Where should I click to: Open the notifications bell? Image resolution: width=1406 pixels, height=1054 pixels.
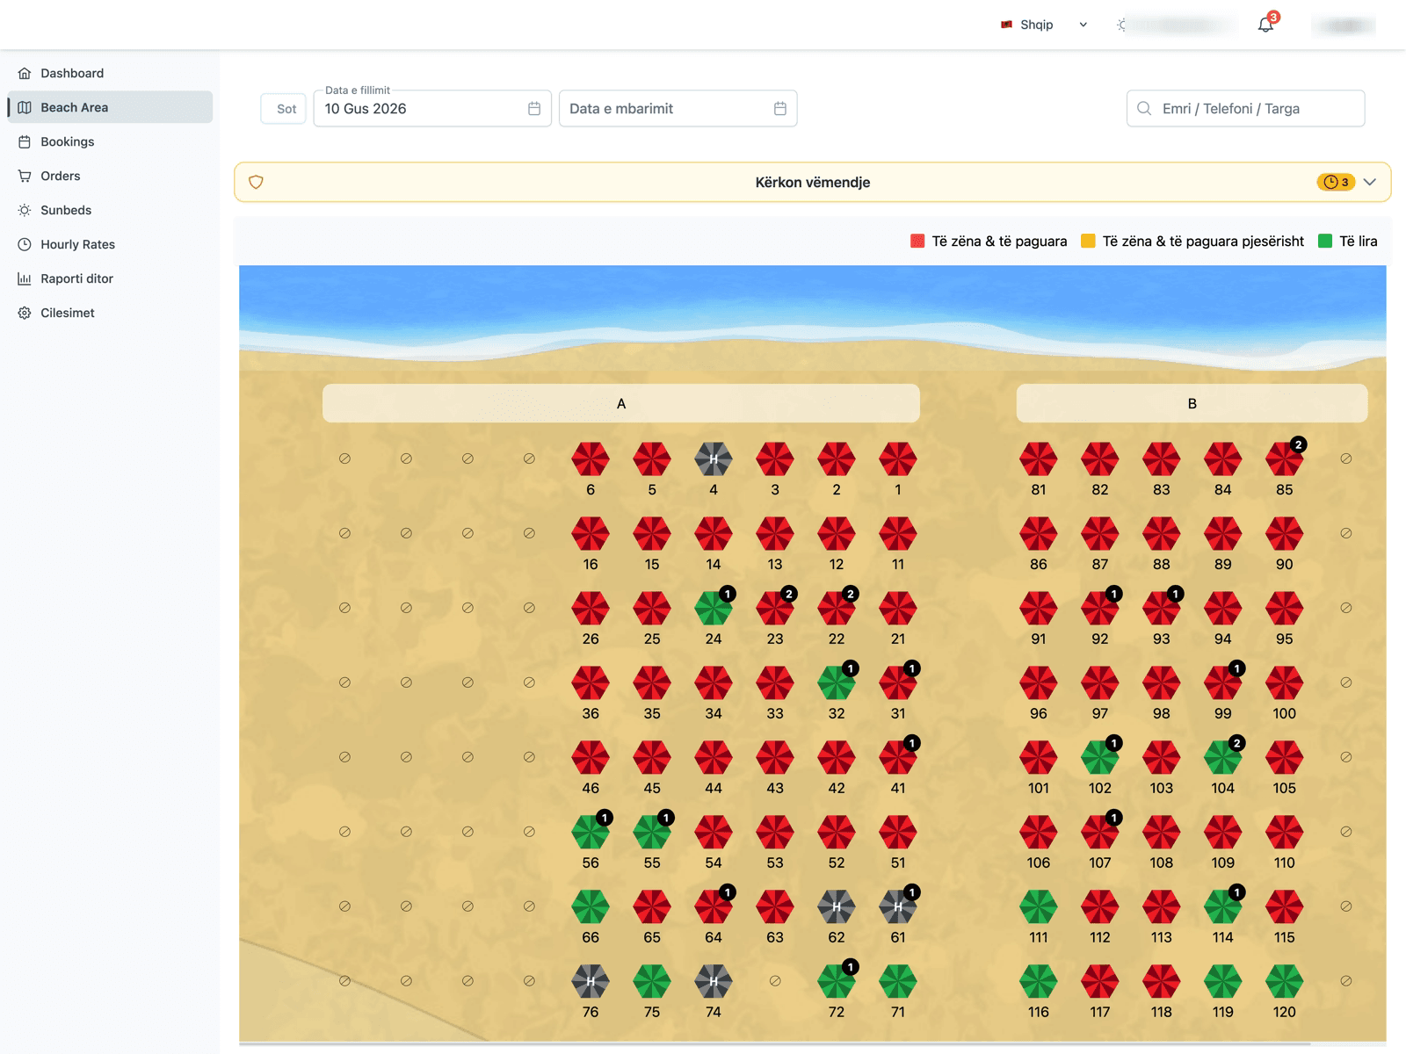point(1265,25)
